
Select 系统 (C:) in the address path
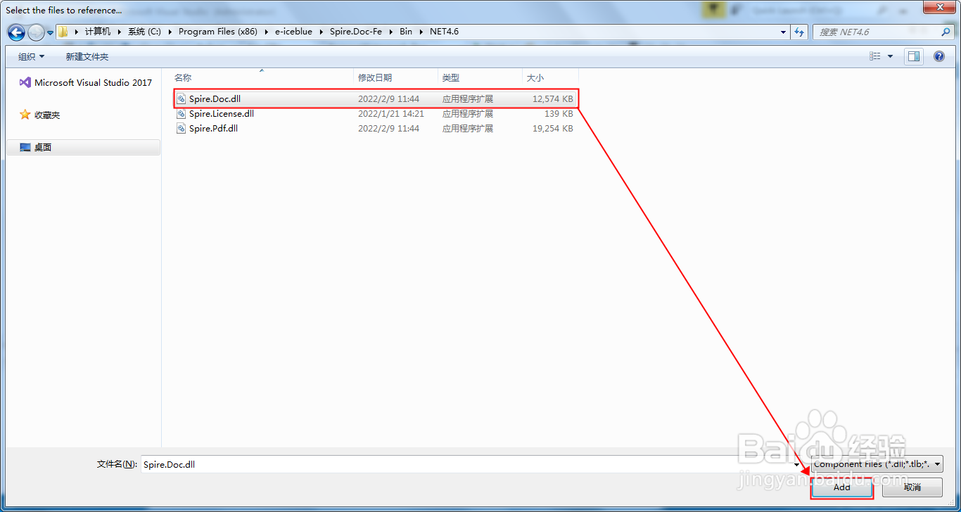[144, 32]
